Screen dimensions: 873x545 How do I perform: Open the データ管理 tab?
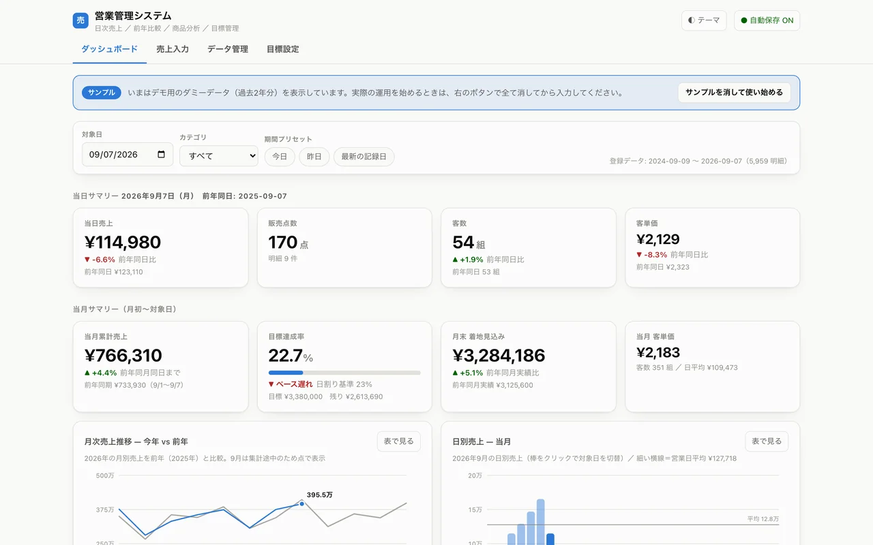(228, 49)
